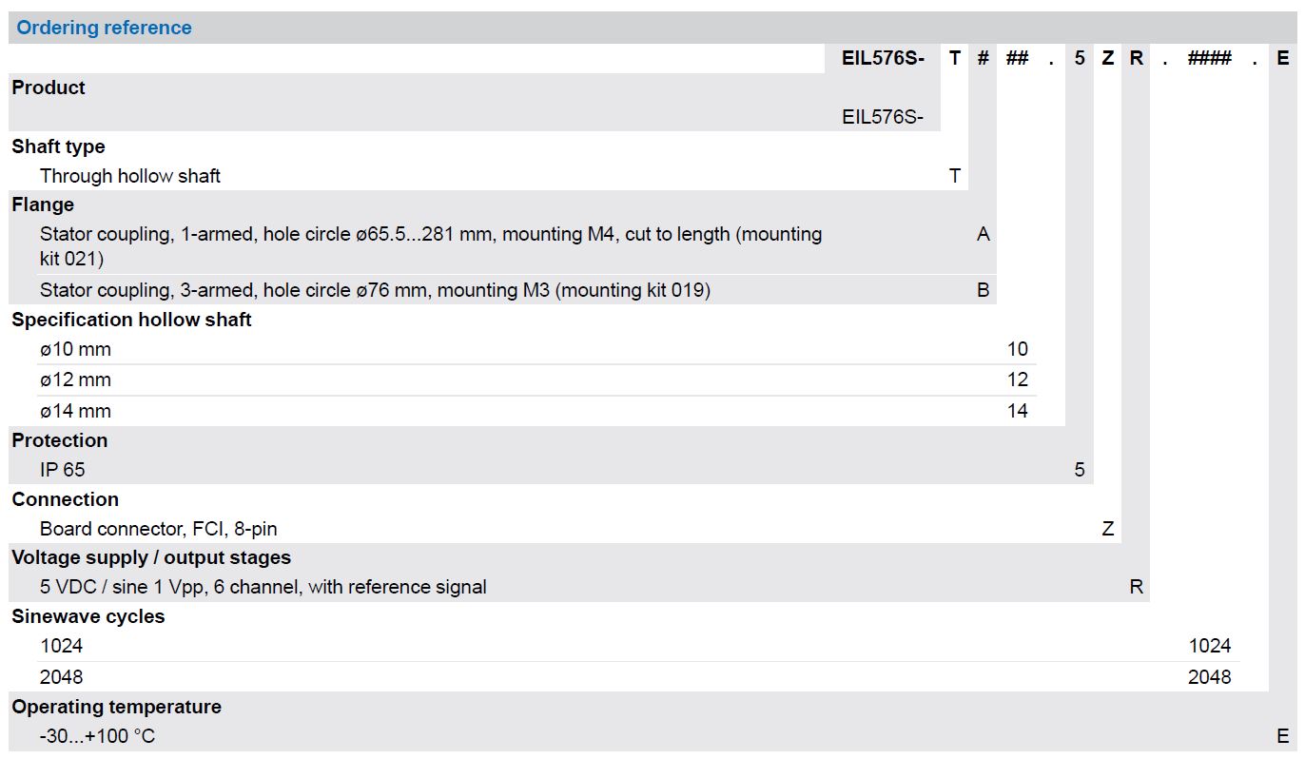The height and width of the screenshot is (759, 1305).
Task: Click the "Sinewave cycles" section heading
Action: tap(88, 616)
